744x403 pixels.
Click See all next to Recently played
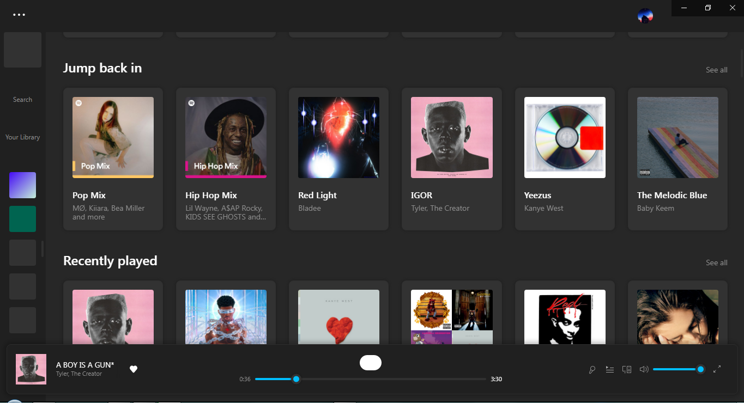coord(716,262)
